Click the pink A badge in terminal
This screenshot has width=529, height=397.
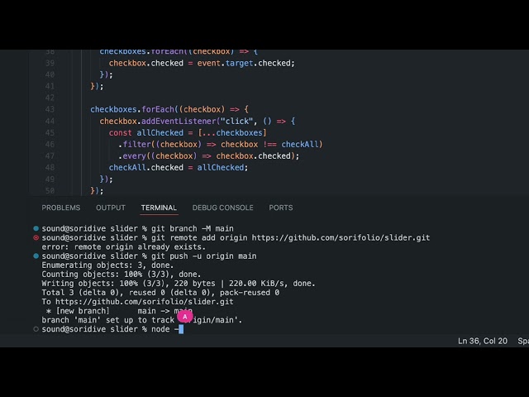(185, 315)
